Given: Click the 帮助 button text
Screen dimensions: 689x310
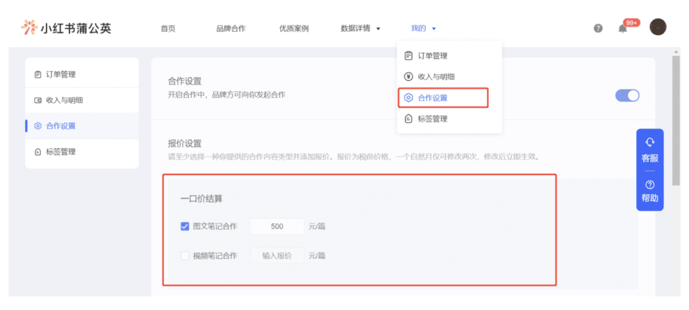Looking at the screenshot, I should click(650, 198).
